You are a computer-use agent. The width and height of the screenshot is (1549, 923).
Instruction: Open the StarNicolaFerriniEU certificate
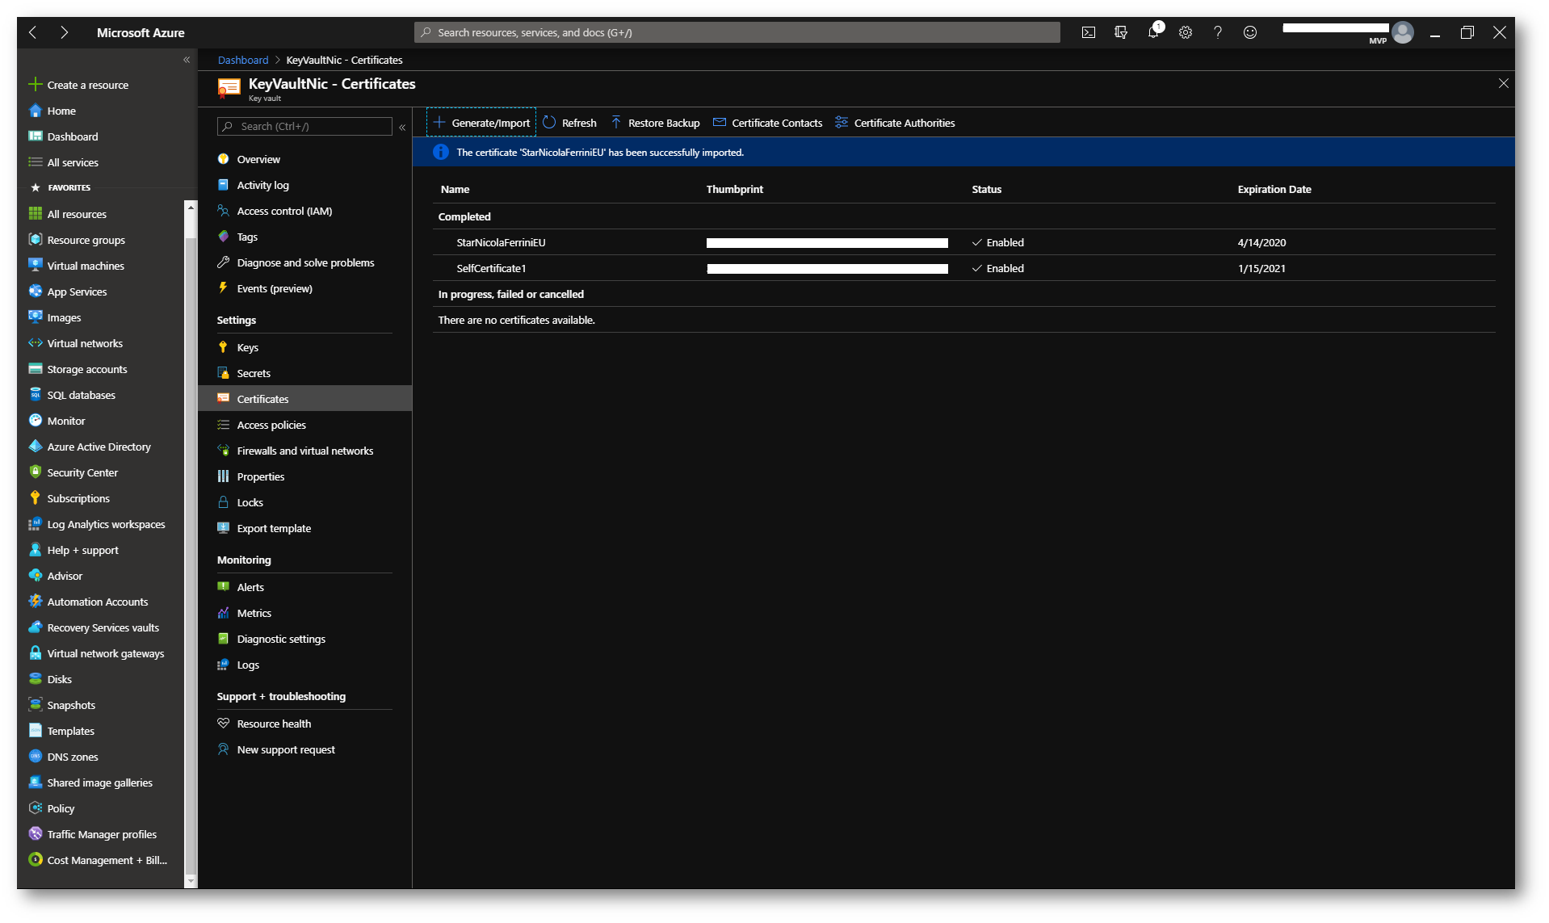pyautogui.click(x=501, y=242)
